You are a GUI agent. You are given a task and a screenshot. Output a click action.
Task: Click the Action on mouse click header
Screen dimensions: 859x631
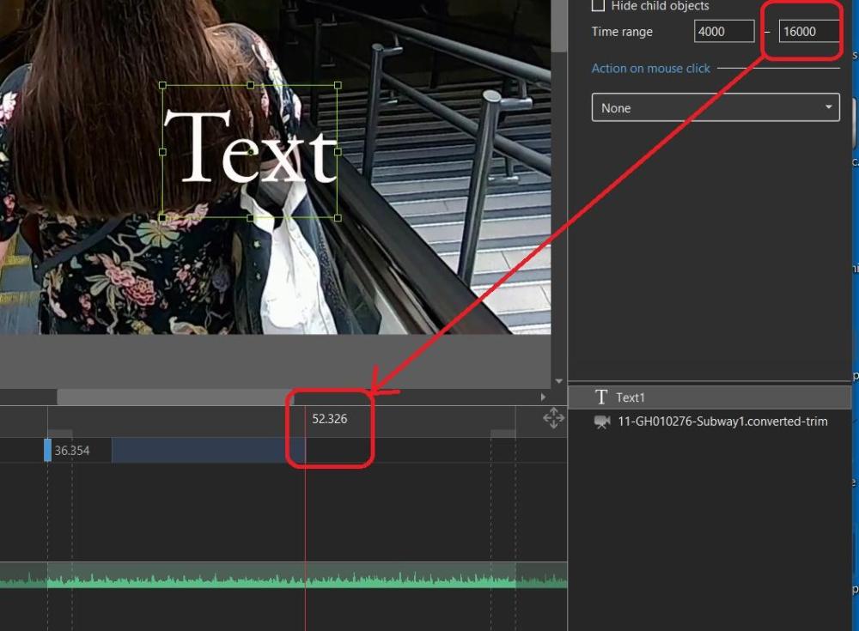[651, 69]
